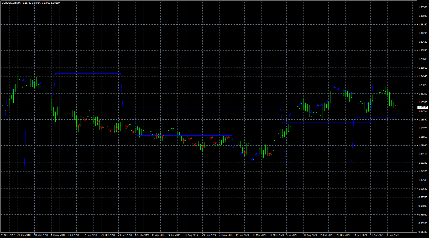Click the 1.15590 price axis label
This screenshot has height=238, width=429.
coord(423,120)
